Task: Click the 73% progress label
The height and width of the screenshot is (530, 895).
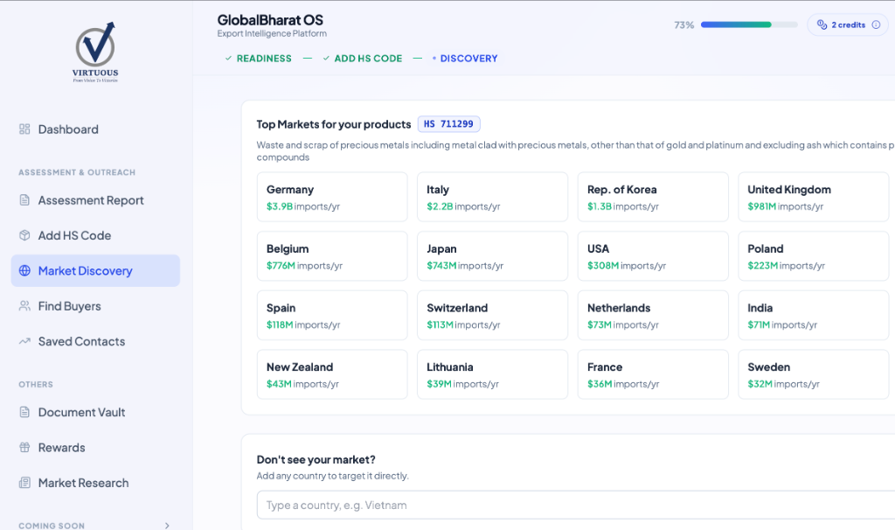Action: pyautogui.click(x=683, y=24)
